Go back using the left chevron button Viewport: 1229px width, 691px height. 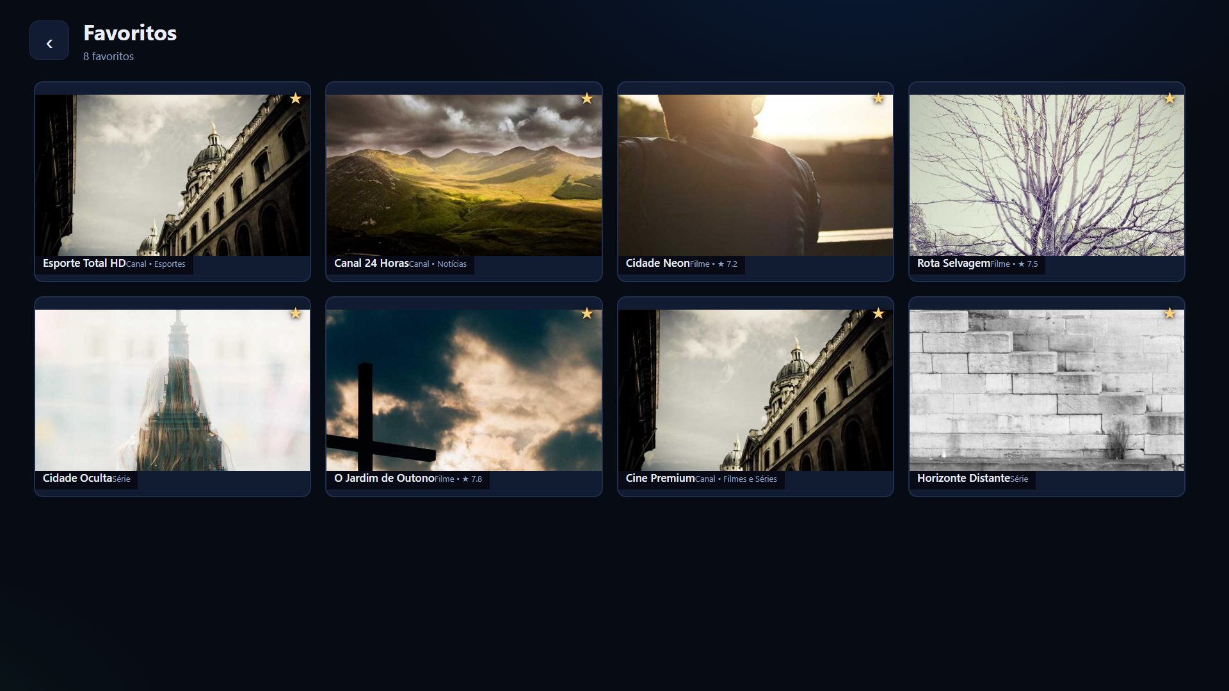tap(49, 40)
